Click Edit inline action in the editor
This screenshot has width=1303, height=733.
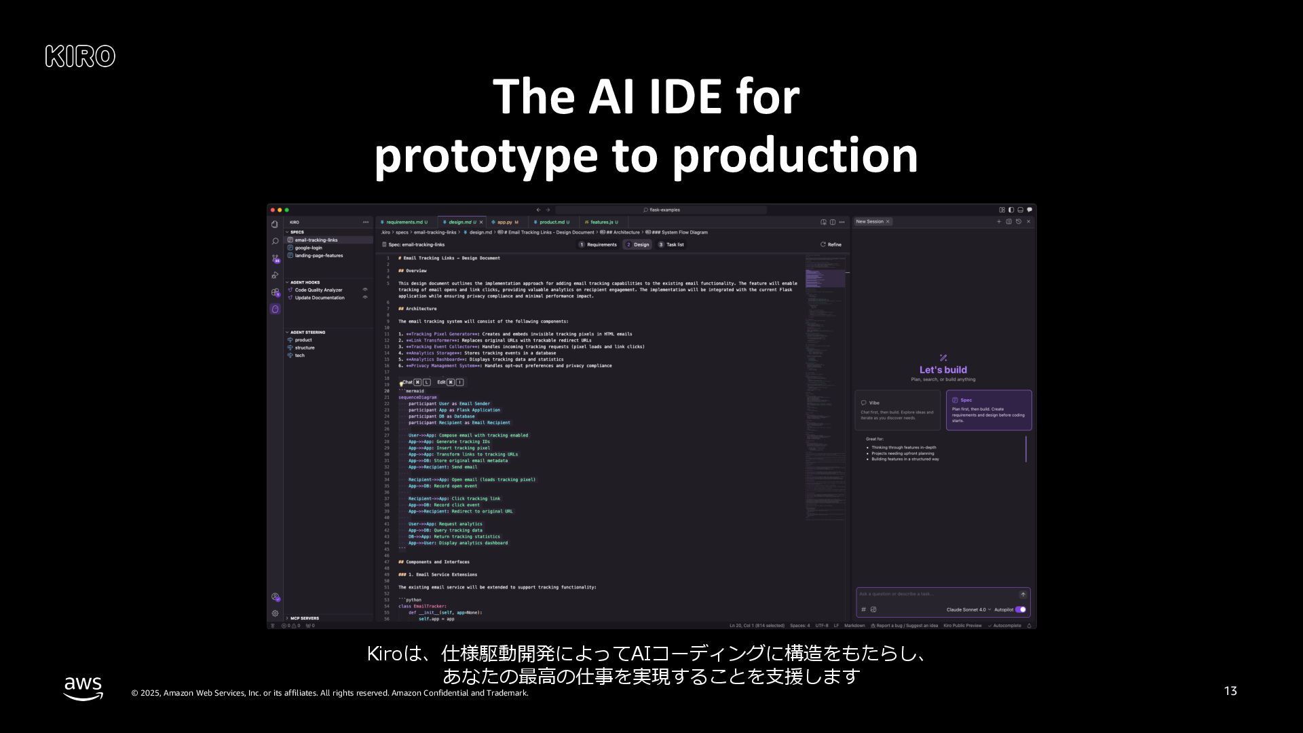pos(451,382)
